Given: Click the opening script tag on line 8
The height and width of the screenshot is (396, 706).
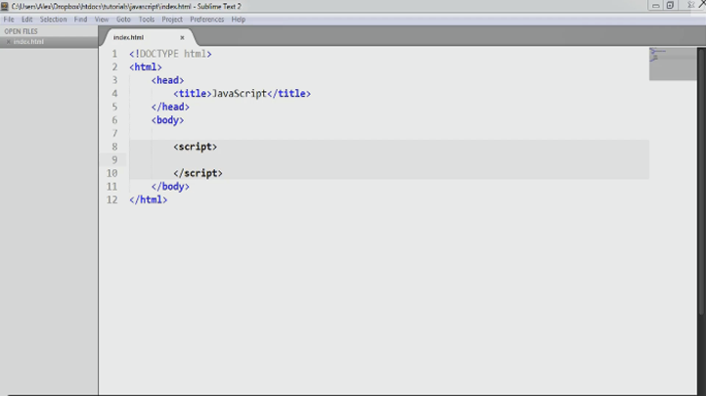Looking at the screenshot, I should click(x=195, y=147).
